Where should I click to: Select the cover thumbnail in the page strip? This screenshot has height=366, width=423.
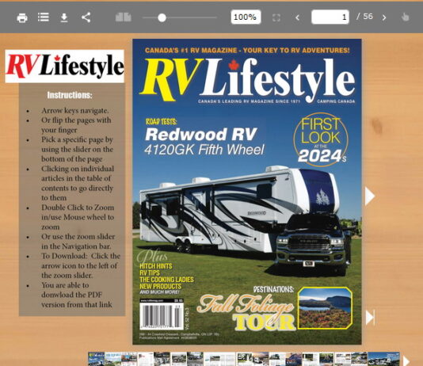click(97, 359)
